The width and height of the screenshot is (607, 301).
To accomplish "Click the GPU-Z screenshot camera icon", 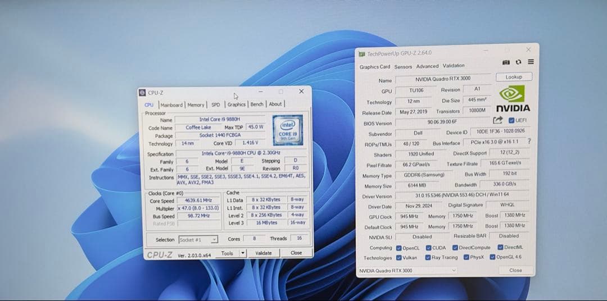I will point(506,62).
